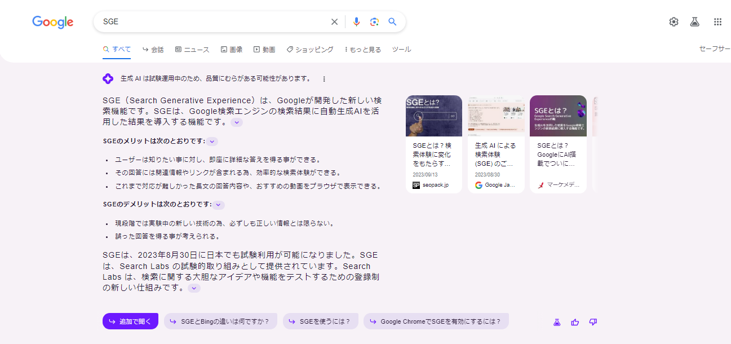Switch to the ニュース tab
Image resolution: width=731 pixels, height=344 pixels.
tap(192, 50)
